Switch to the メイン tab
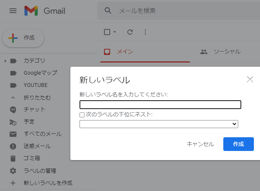This screenshot has height=191, width=260. [145, 52]
